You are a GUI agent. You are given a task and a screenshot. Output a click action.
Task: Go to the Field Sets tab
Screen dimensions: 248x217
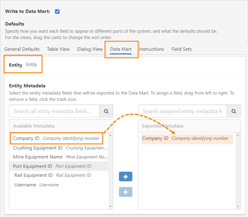[x=181, y=49]
